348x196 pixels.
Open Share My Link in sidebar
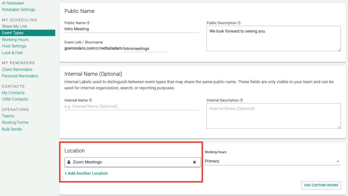click(15, 26)
